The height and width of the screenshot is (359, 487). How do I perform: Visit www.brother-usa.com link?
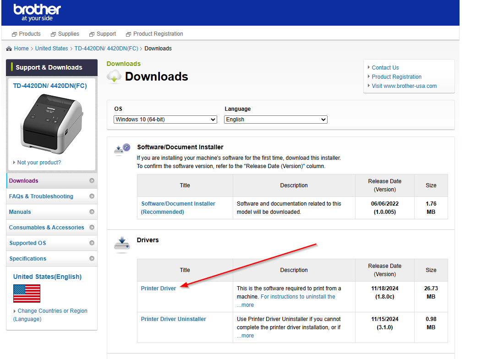point(404,86)
